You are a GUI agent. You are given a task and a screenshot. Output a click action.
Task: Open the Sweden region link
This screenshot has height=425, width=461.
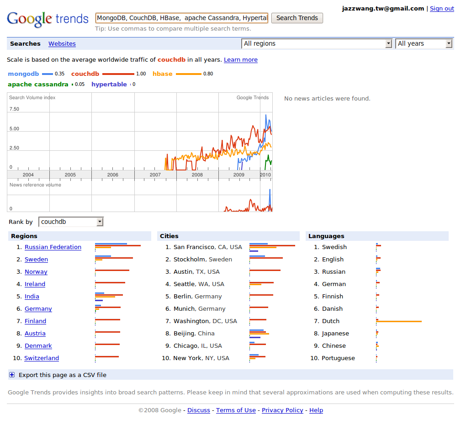pyautogui.click(x=36, y=260)
